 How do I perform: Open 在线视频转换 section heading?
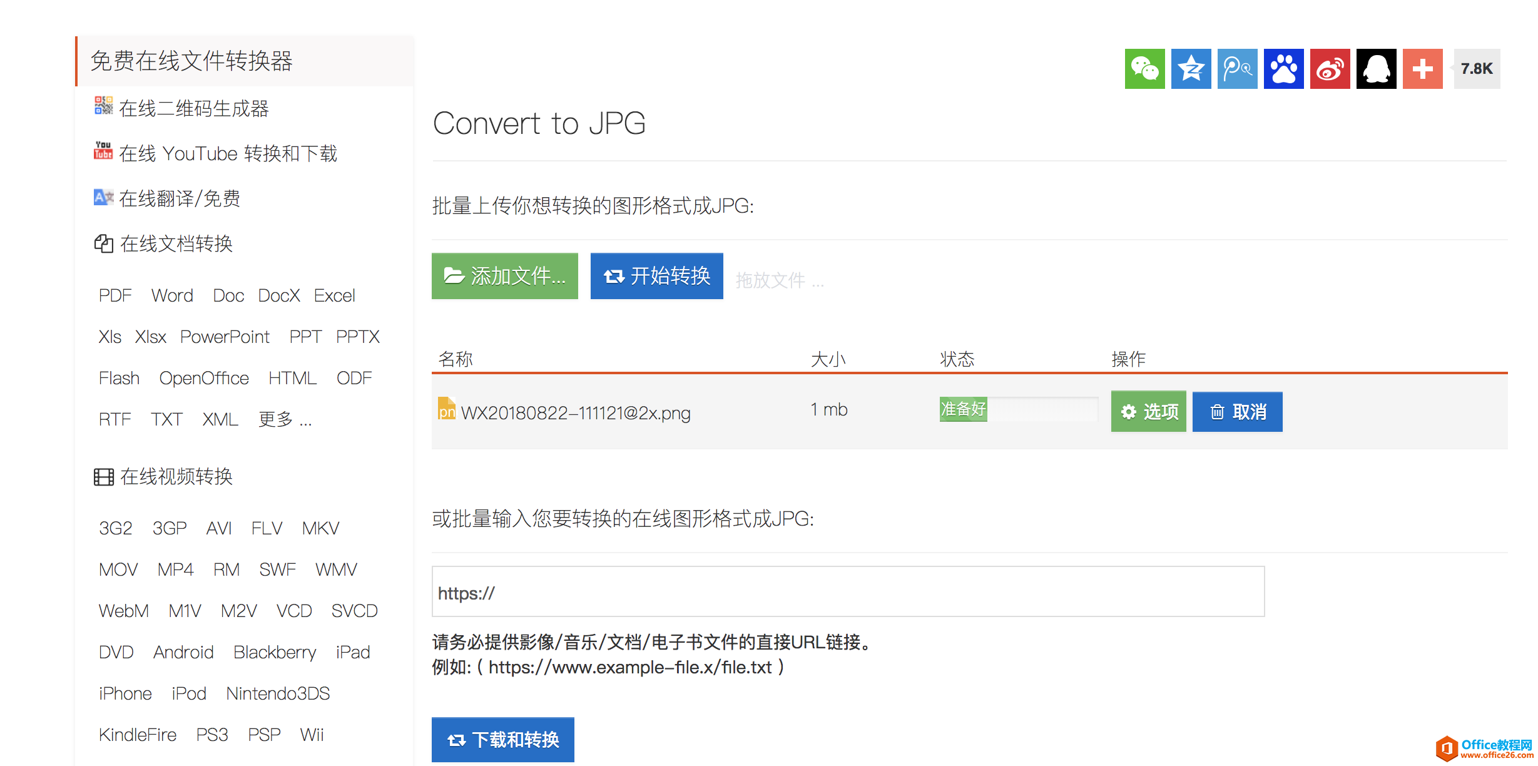click(176, 477)
